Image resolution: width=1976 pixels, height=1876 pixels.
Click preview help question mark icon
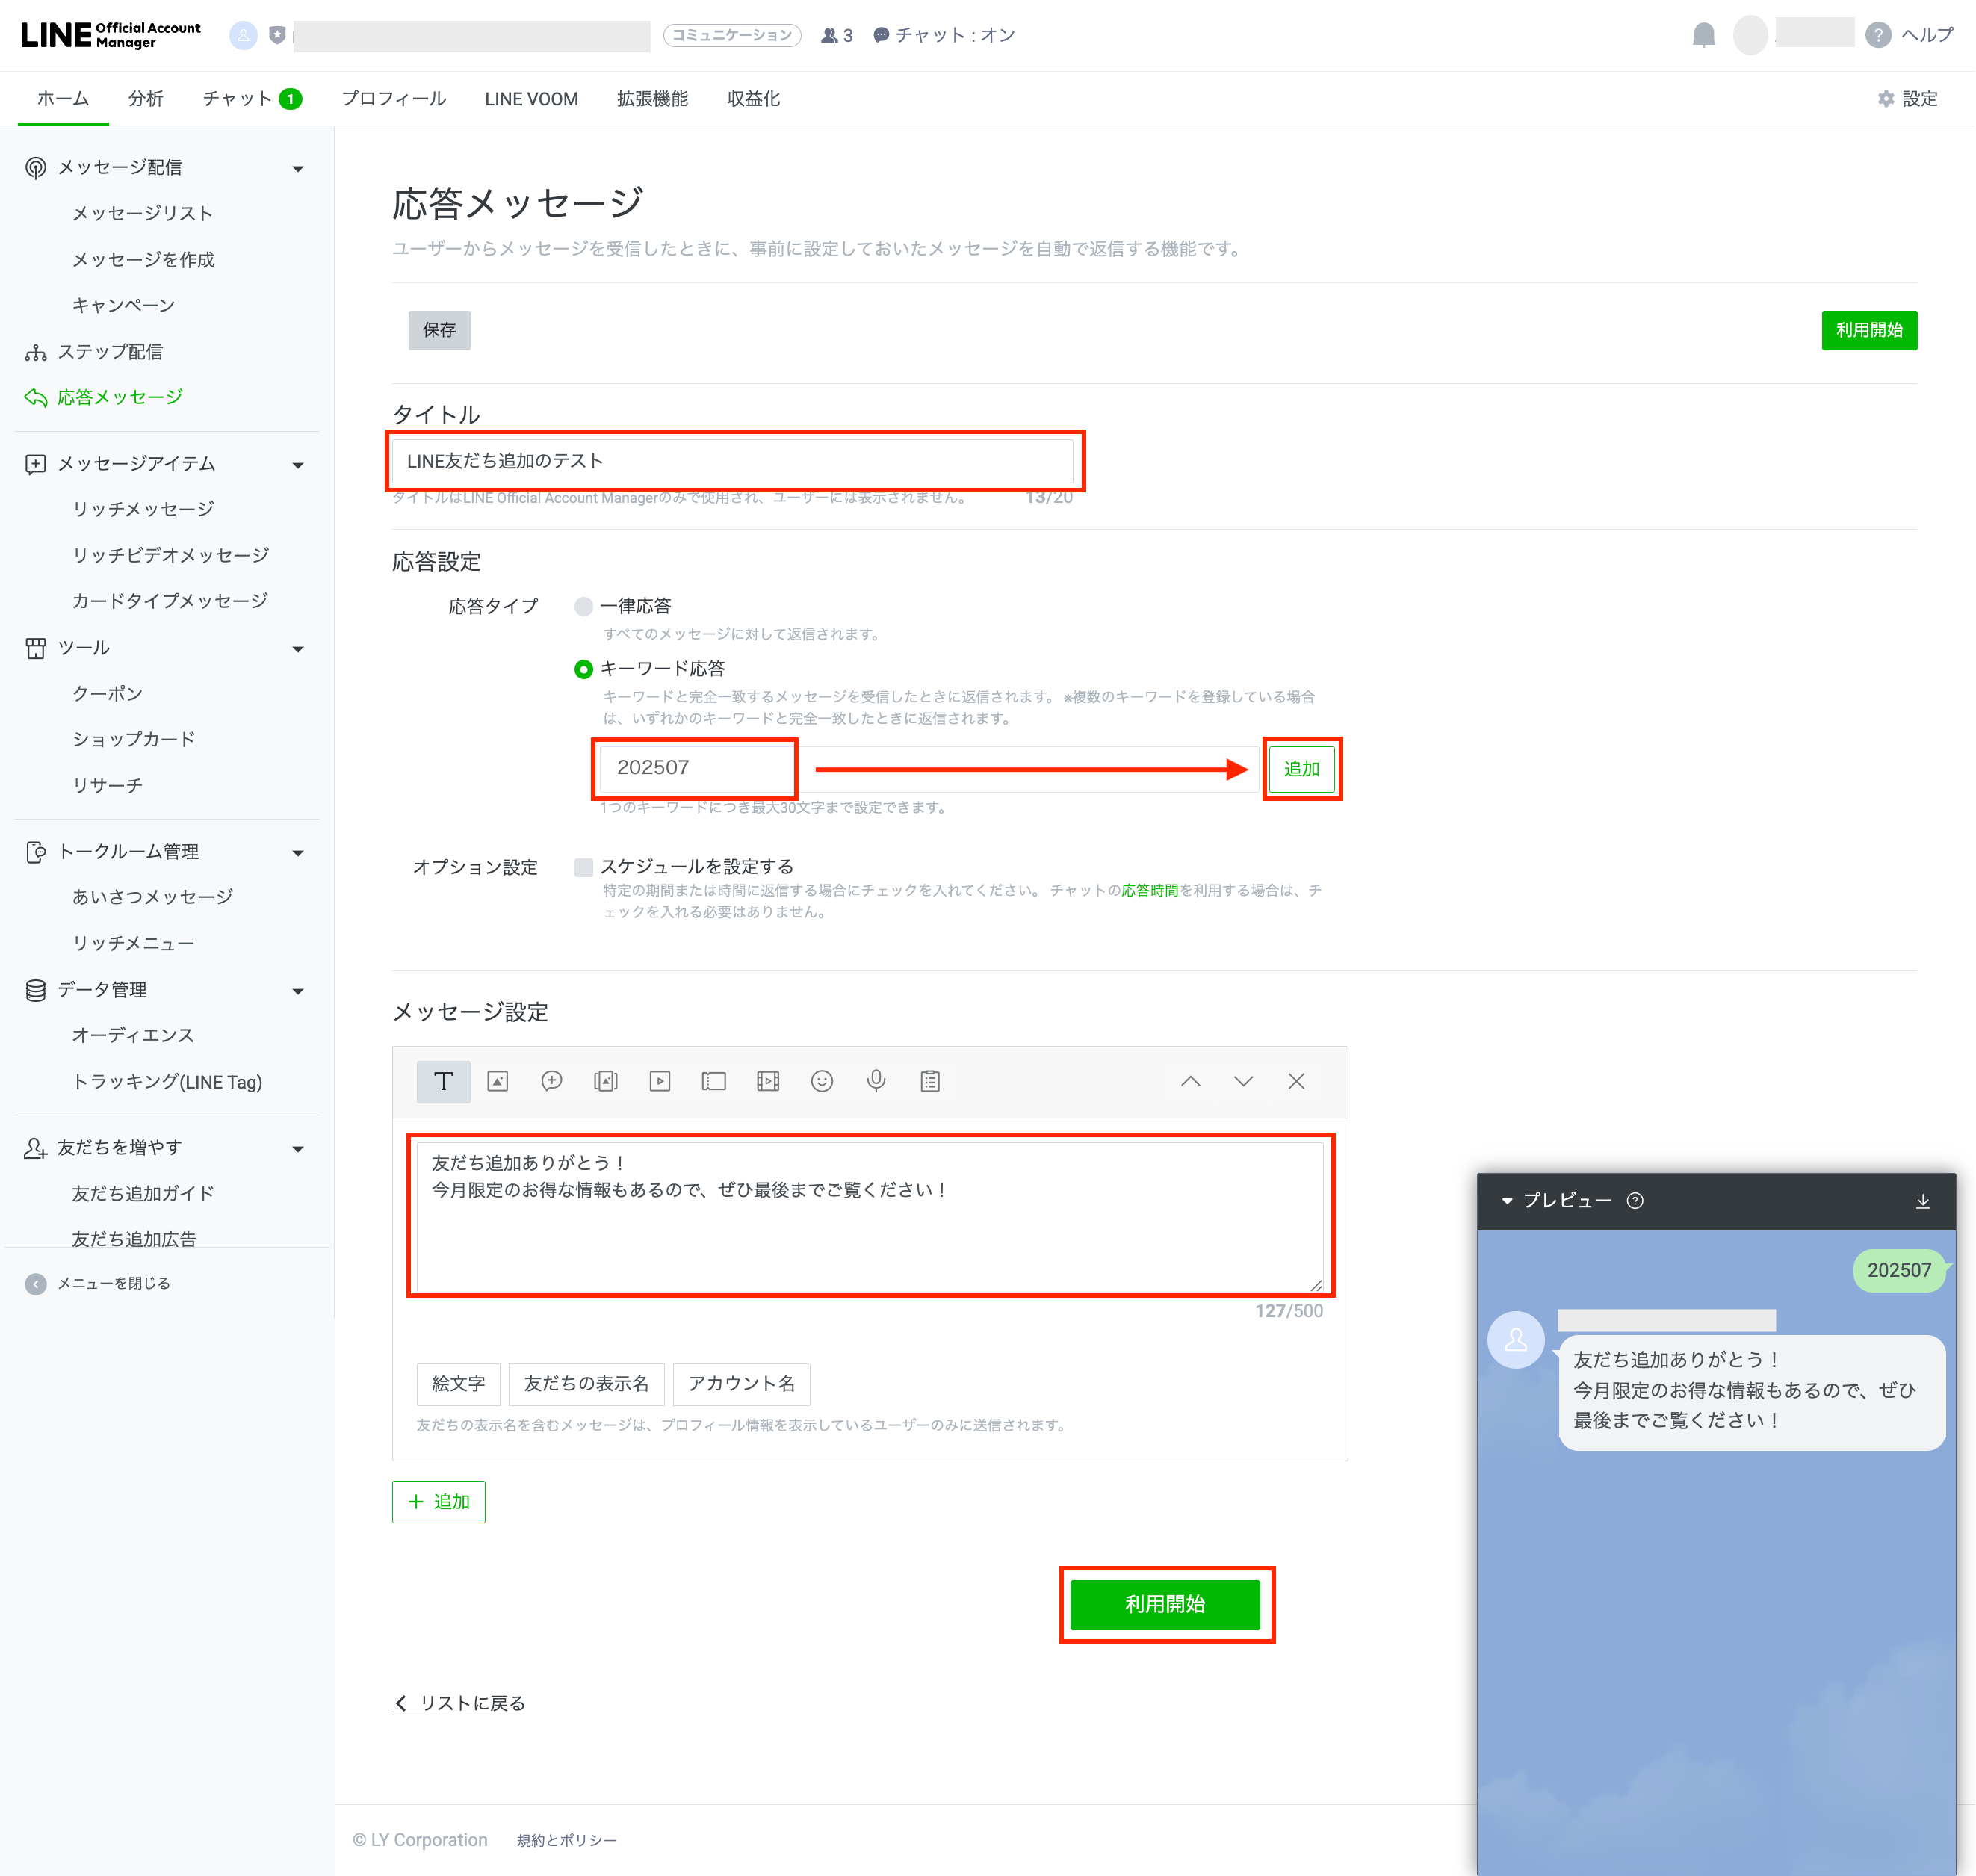(1636, 1201)
